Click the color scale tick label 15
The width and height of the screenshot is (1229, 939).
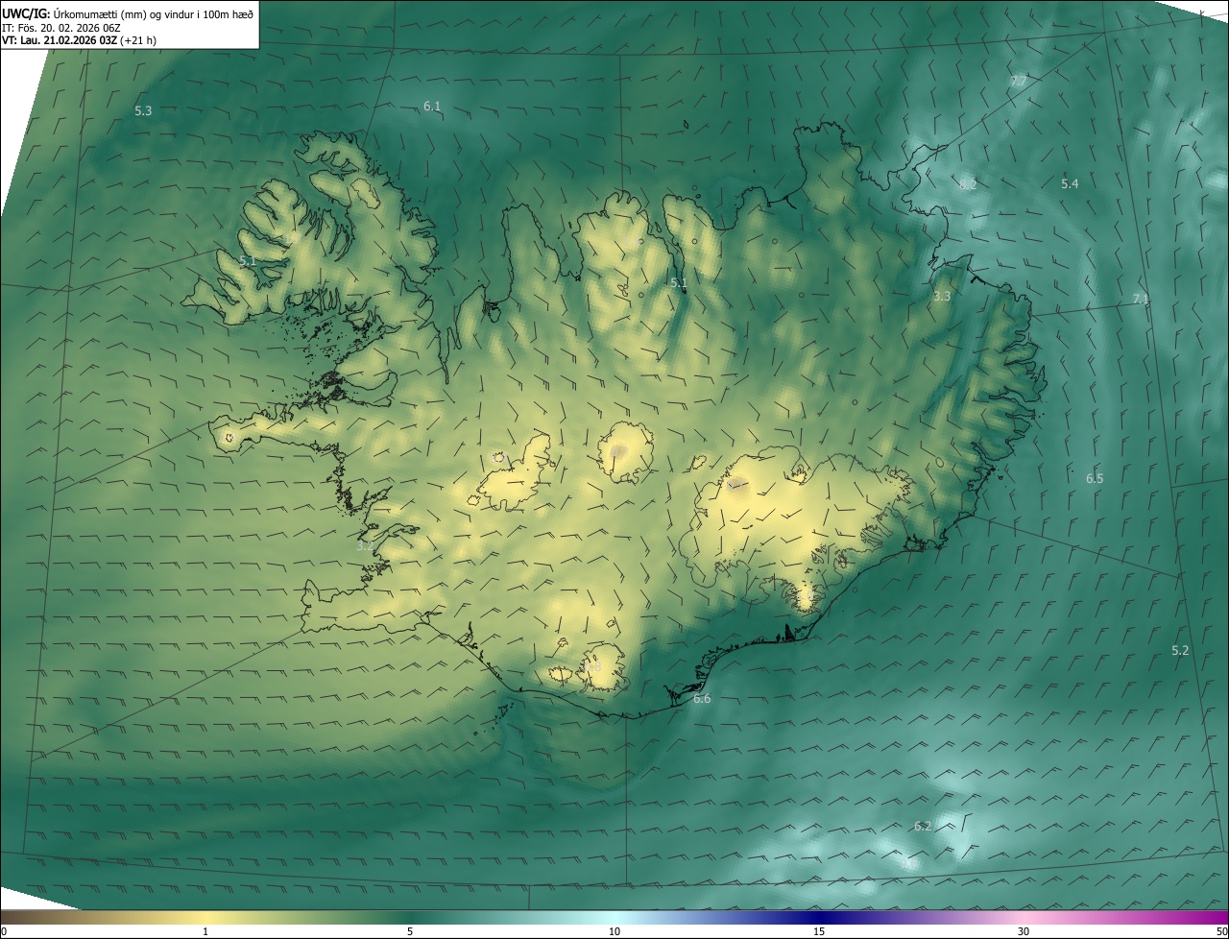click(819, 931)
